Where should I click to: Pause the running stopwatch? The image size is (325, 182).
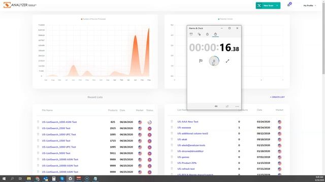[214, 61]
